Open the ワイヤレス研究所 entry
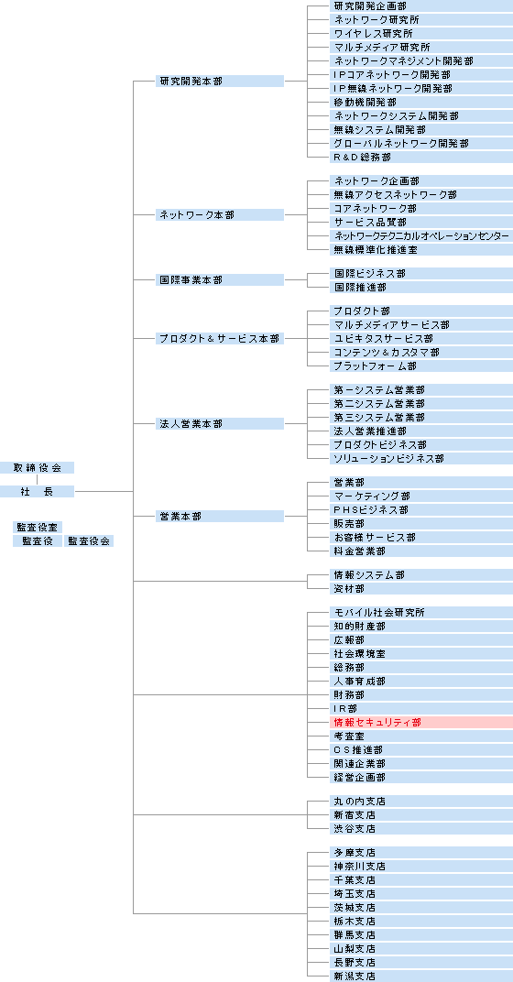Viewport: 513px width, 982px height. click(420, 34)
